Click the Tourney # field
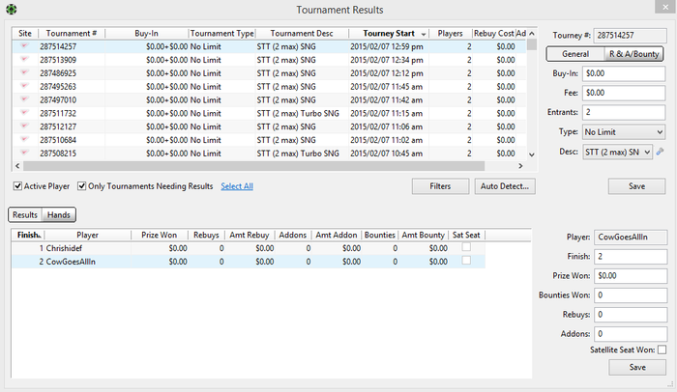The image size is (677, 392). tap(630, 36)
